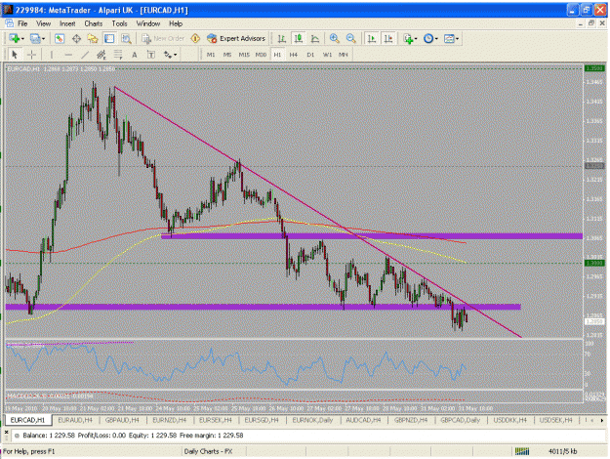Open the Strategy Tester icon
610x459 pixels.
click(x=126, y=38)
